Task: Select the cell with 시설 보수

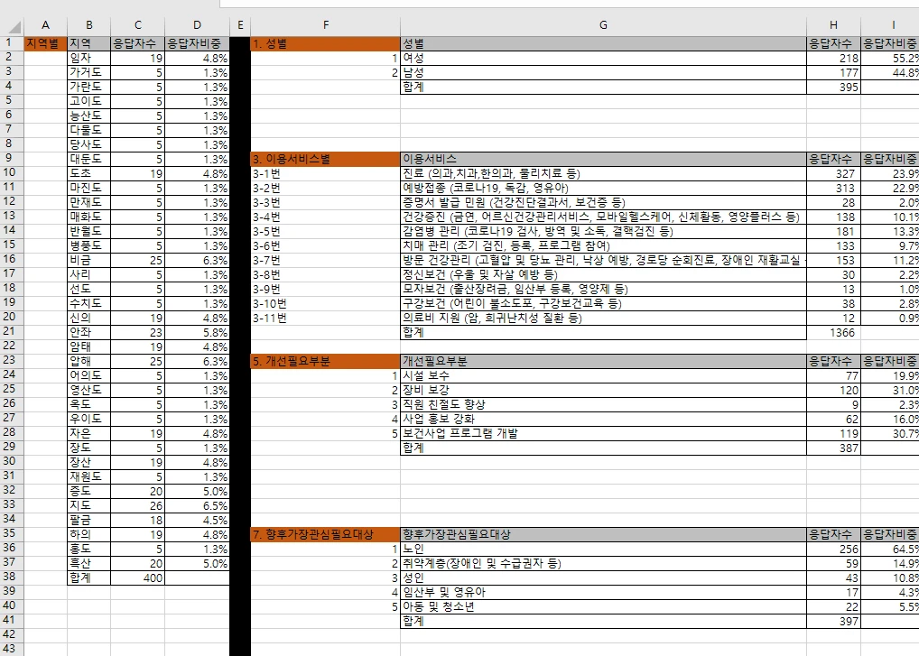Action: (x=603, y=375)
